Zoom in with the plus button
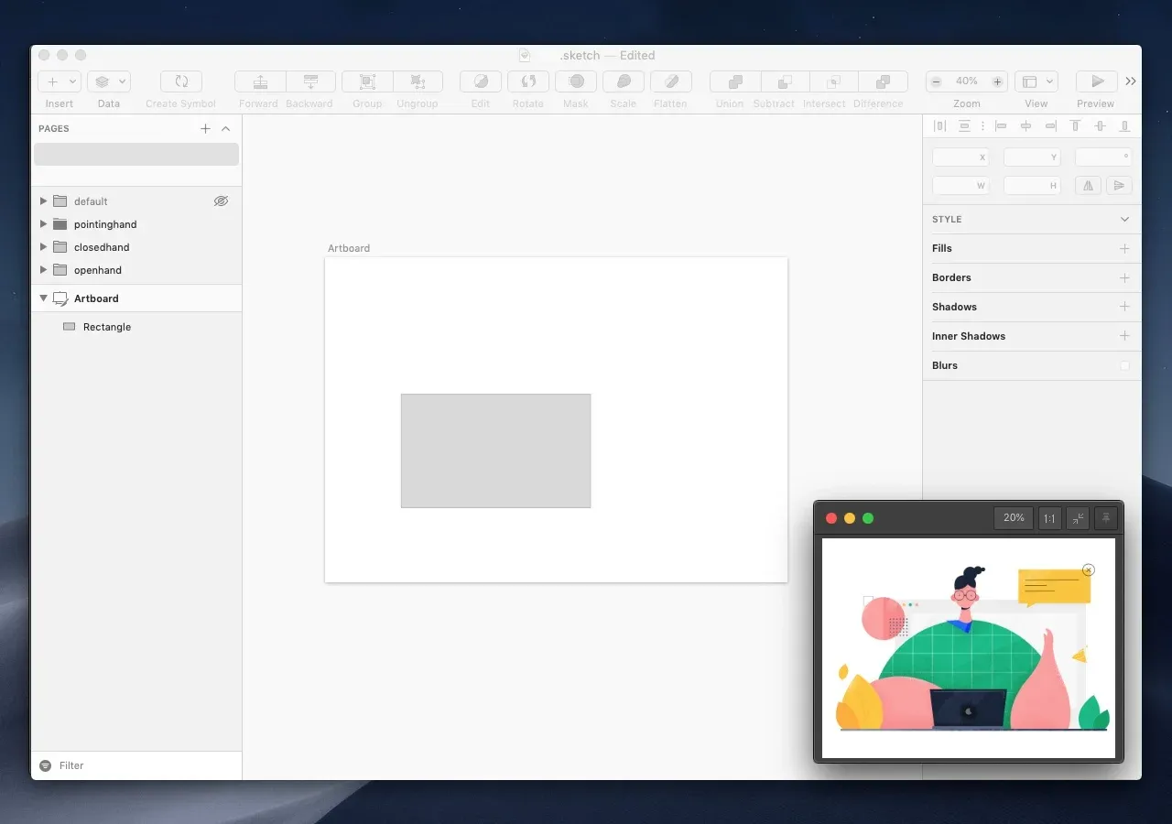1172x824 pixels. pyautogui.click(x=997, y=81)
